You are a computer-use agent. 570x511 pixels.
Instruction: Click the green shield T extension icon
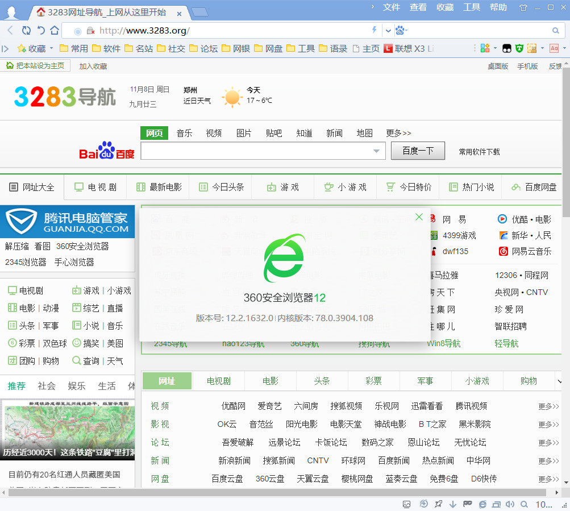tap(519, 48)
